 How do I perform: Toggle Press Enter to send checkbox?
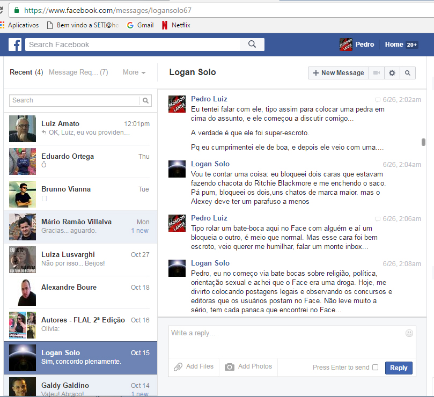[x=376, y=367]
